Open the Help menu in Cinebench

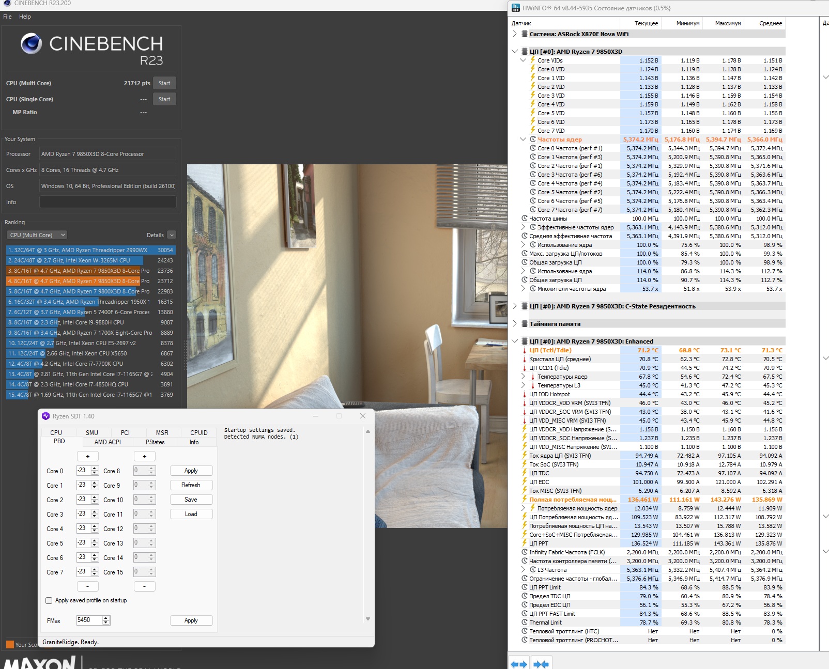coord(25,17)
